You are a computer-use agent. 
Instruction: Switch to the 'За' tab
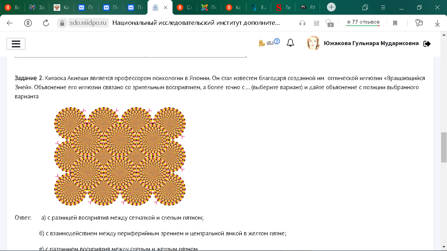pos(37,7)
